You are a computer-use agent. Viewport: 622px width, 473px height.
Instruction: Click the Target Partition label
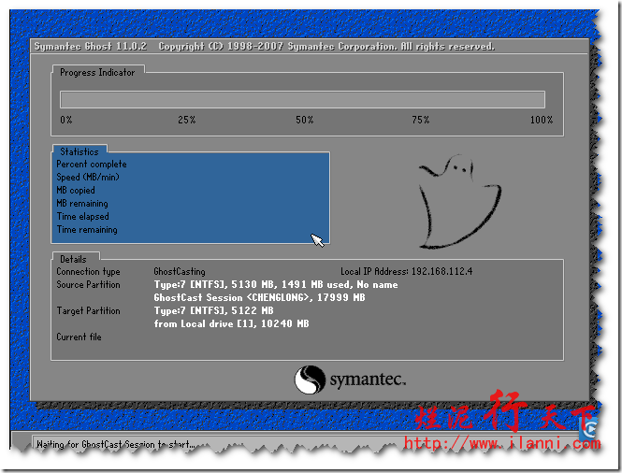click(x=88, y=311)
